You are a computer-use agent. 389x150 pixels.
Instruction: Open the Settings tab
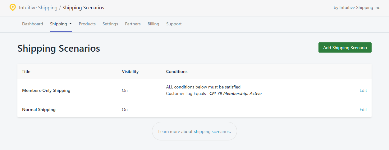(x=110, y=24)
